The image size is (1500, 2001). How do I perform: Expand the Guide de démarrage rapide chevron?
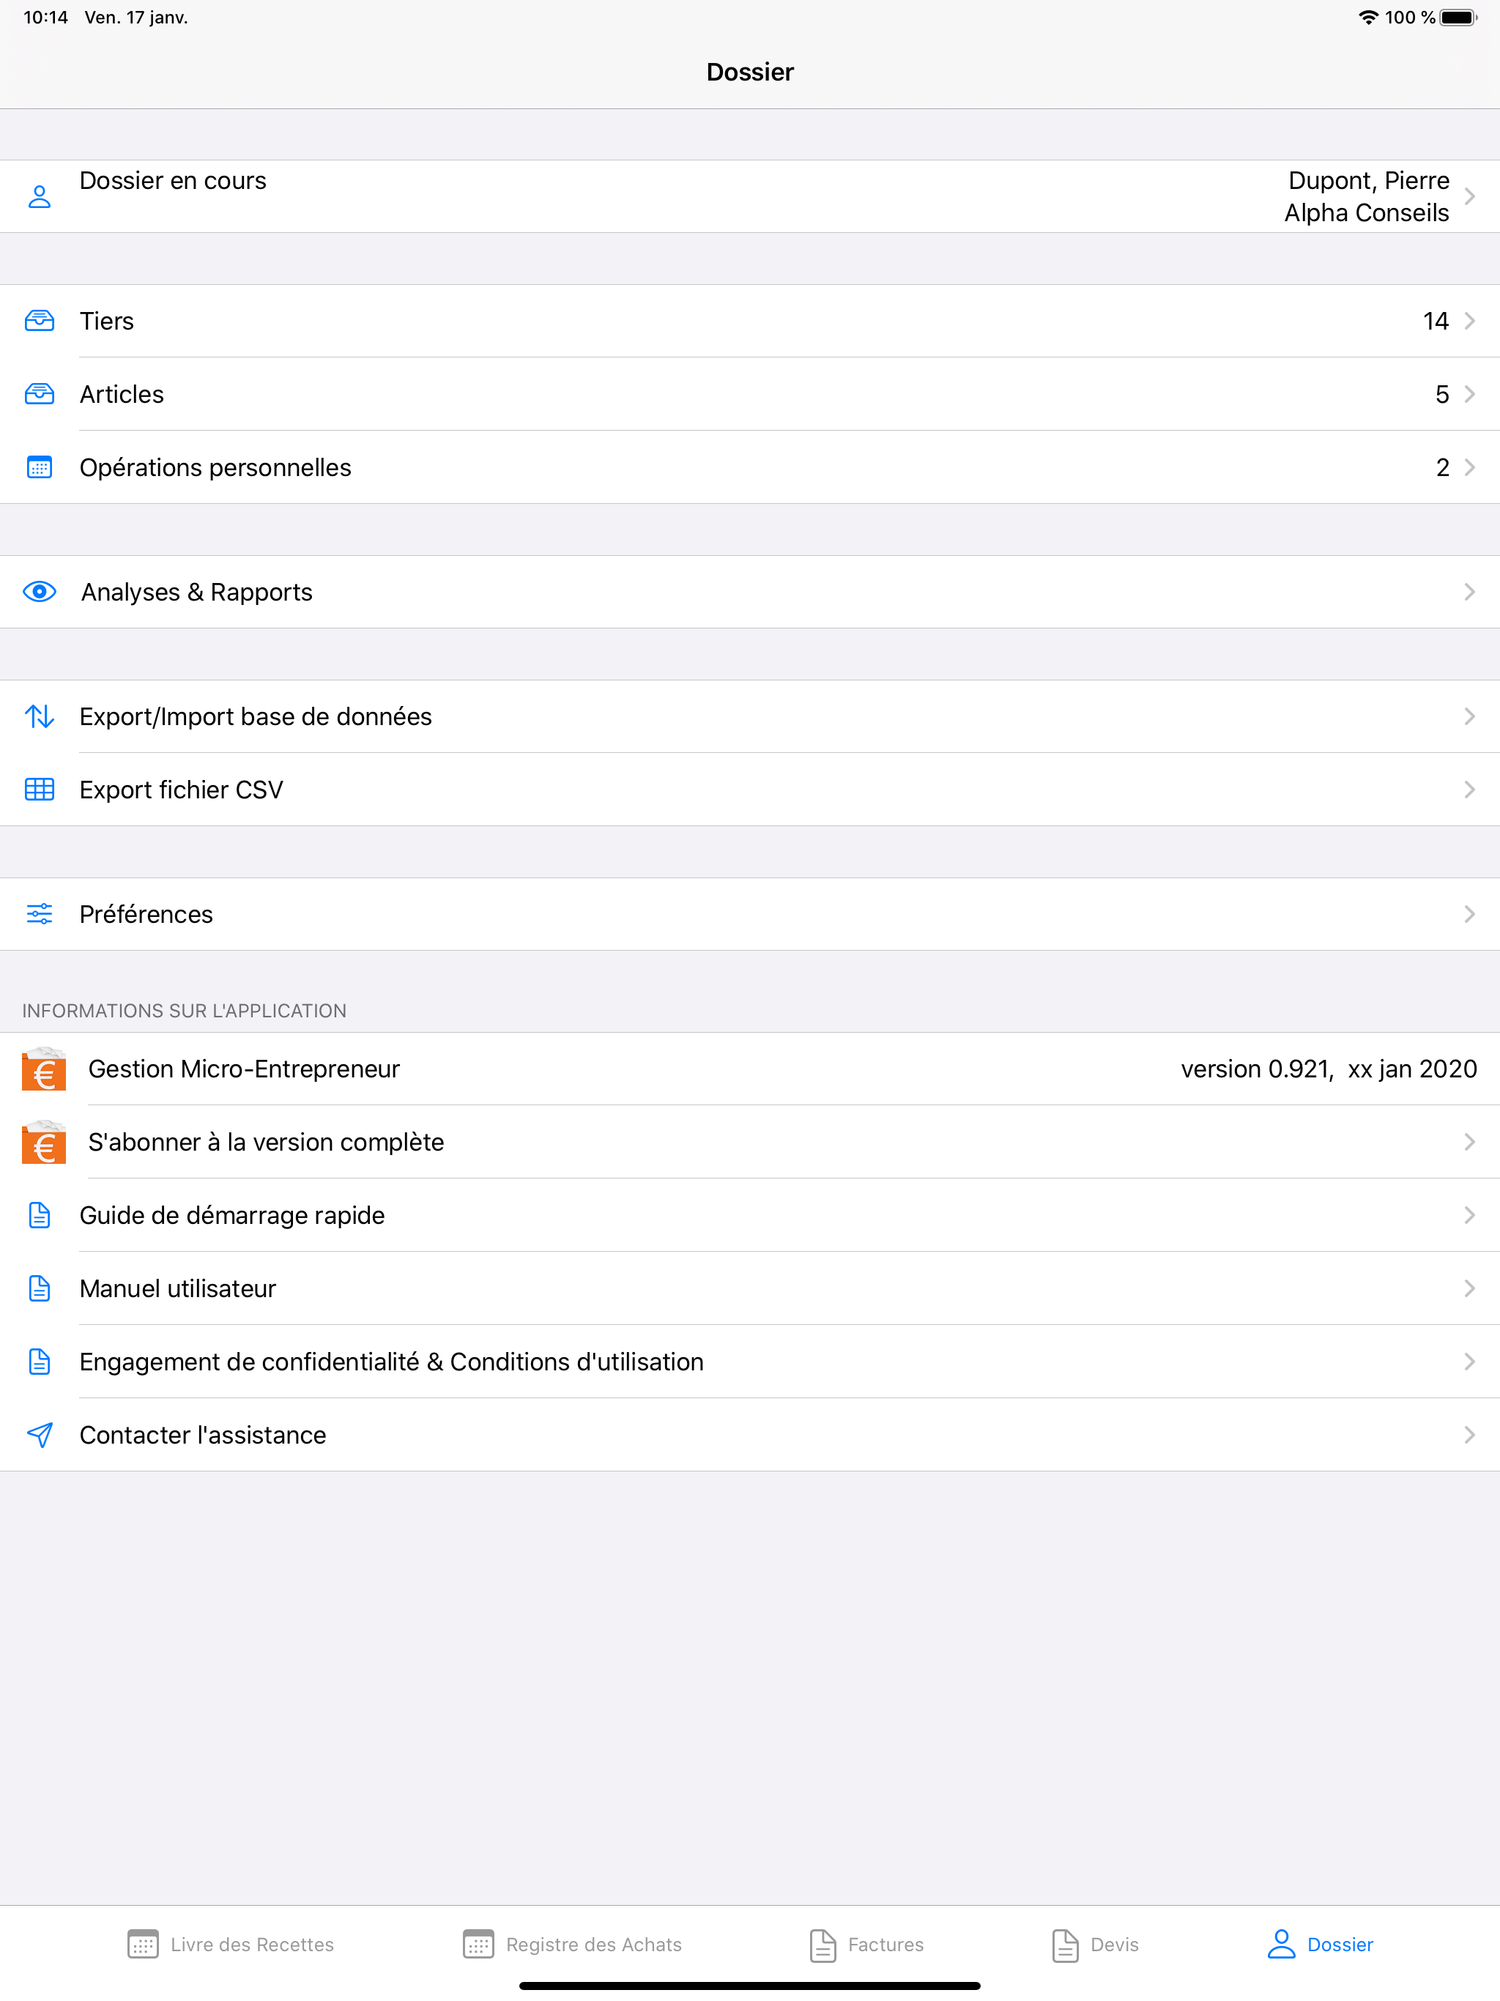[x=1469, y=1215]
